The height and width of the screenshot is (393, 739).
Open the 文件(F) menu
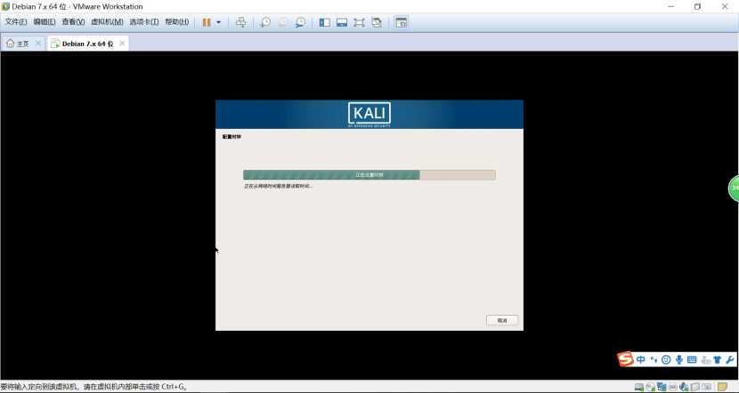[x=15, y=22]
